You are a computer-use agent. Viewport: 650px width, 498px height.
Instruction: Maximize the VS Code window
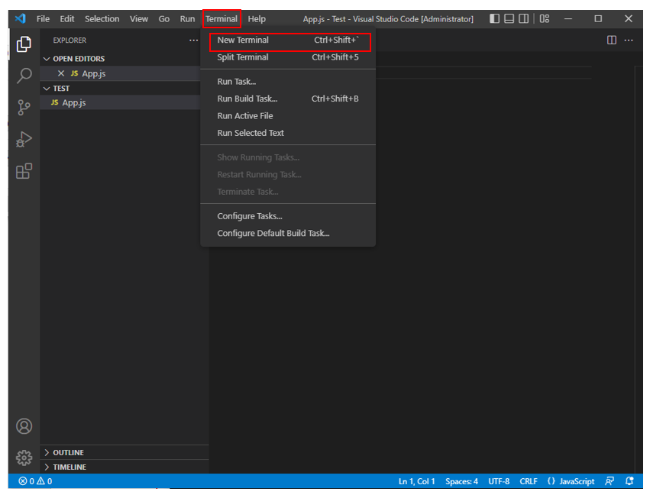[598, 18]
